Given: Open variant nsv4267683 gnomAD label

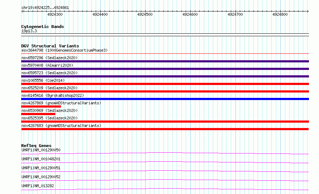Looking at the screenshot, I should [x=61, y=126].
